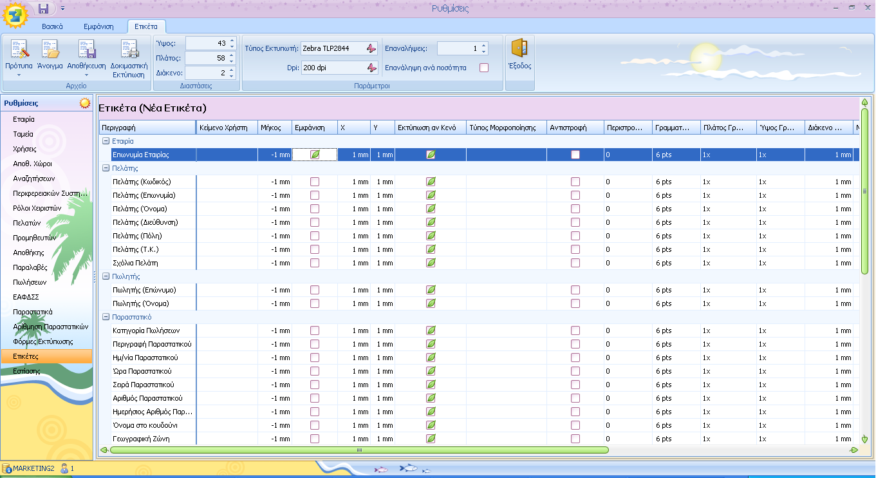Click the Διάκενο input field

(x=207, y=73)
